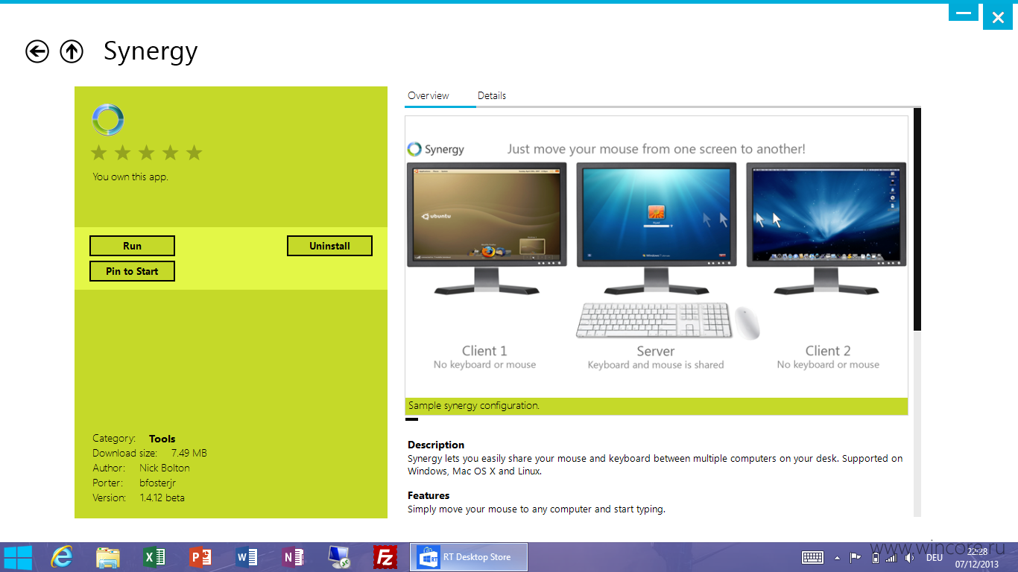This screenshot has width=1018, height=572.
Task: Minimize the store window
Action: coord(964,13)
